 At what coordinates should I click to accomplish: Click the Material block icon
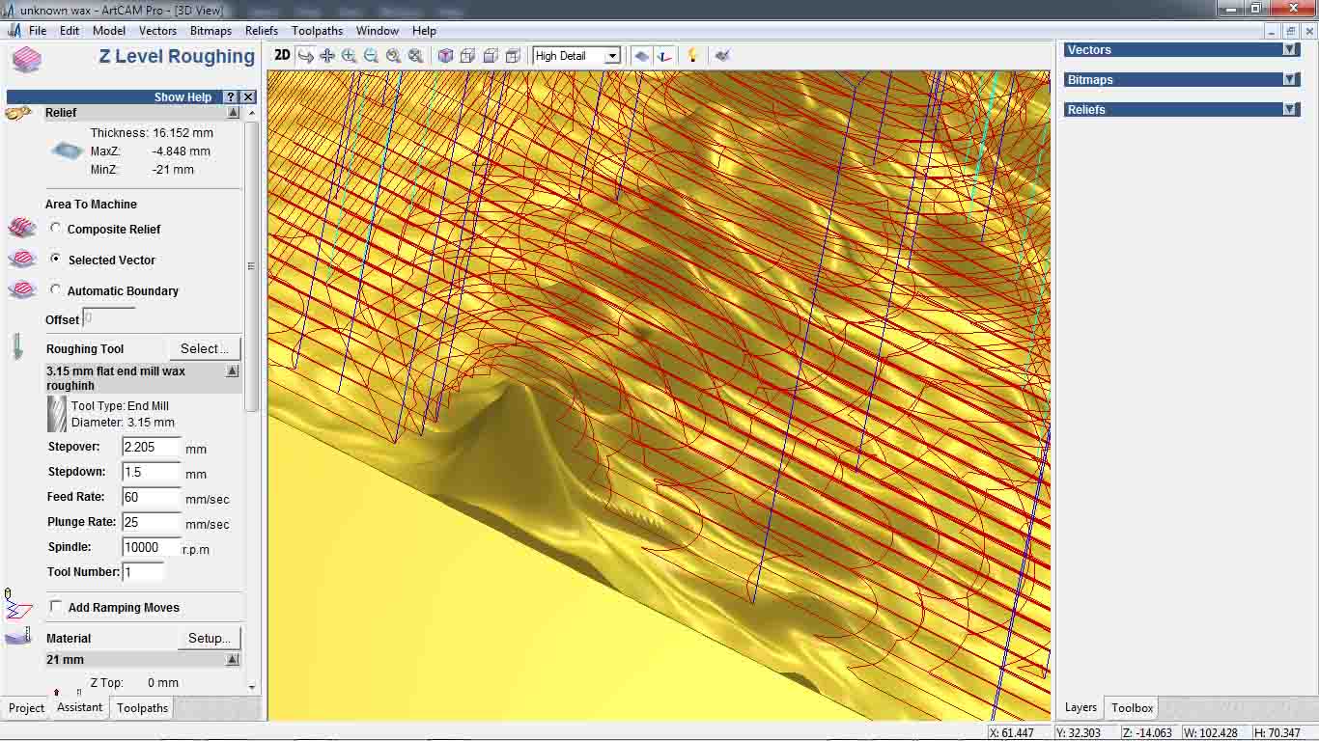(x=19, y=638)
